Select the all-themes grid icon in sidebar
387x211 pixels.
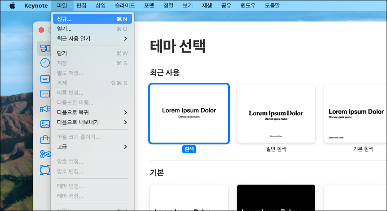45,48
